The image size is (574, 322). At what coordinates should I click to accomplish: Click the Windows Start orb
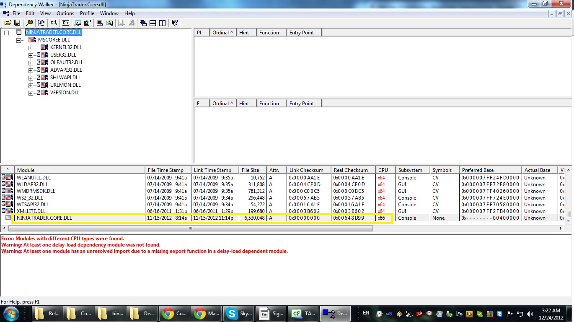[x=10, y=314]
